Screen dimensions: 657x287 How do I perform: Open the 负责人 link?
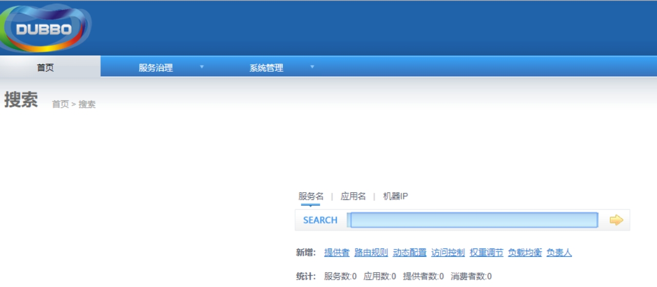coord(559,252)
